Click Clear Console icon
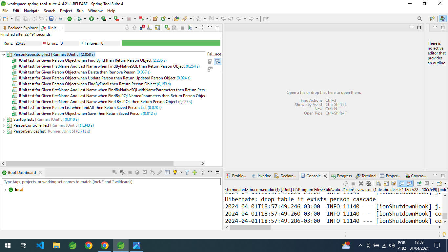Image resolution: width=448 pixels, height=252 pixels. click(x=378, y=183)
